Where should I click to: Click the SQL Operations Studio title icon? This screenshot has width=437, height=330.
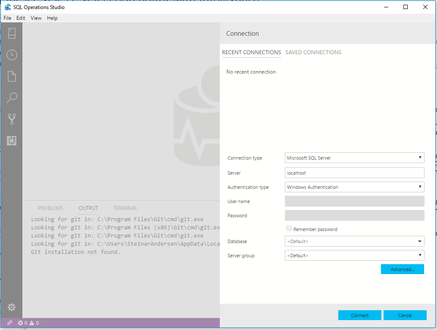click(x=8, y=7)
